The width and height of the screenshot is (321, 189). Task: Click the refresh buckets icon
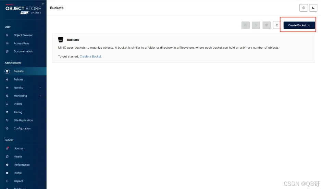[277, 25]
